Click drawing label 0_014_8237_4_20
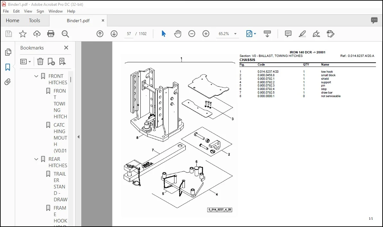 [x=219, y=210]
